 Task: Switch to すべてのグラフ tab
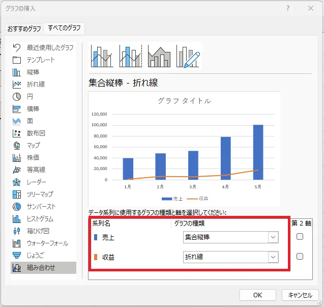tap(64, 27)
